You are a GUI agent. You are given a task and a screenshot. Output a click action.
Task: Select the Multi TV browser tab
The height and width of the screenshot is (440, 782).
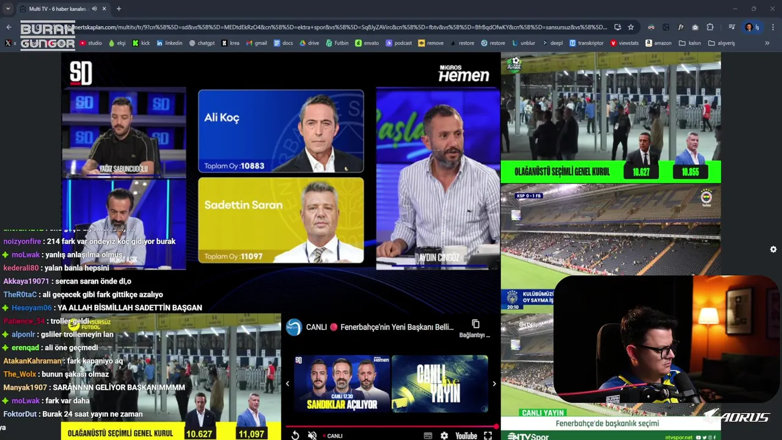click(63, 9)
